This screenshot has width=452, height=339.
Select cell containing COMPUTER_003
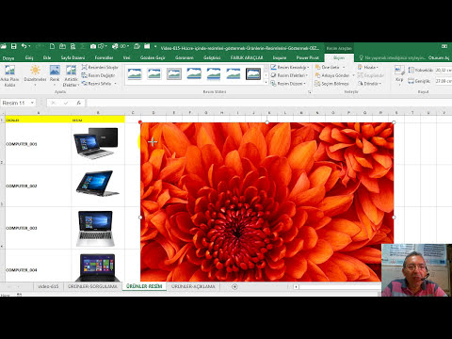[39, 228]
